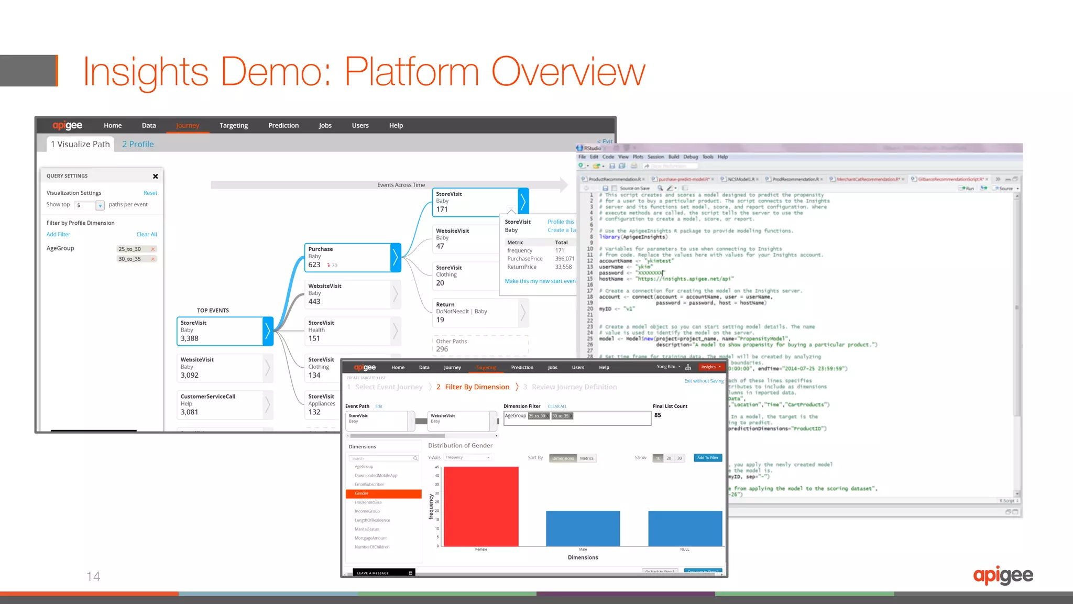Expand the CustomerServiceCall Help 3,081 arrow
This screenshot has height=604, width=1073.
268,404
